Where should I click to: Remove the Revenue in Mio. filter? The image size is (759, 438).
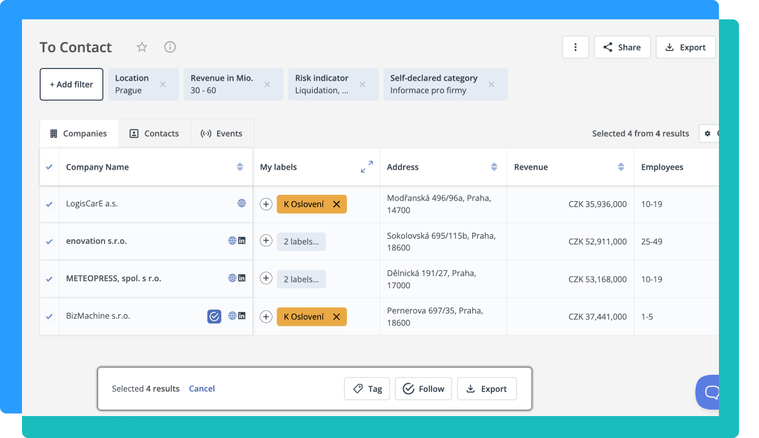pyautogui.click(x=267, y=84)
